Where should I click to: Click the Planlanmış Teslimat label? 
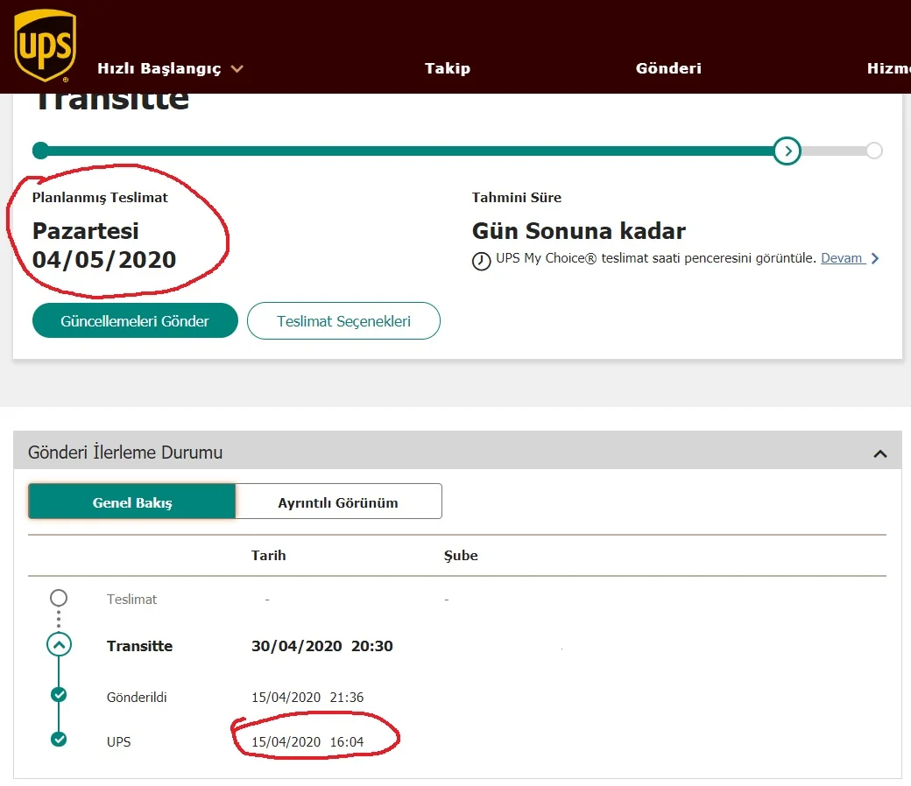[x=100, y=197]
